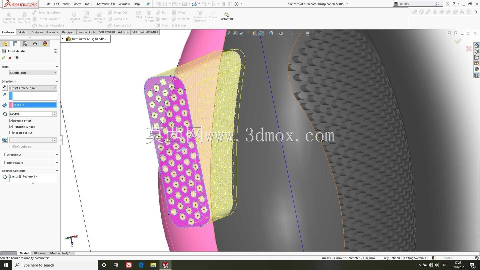480x270 pixels.
Task: Collapse the Selected Contours section
Action: point(57,171)
